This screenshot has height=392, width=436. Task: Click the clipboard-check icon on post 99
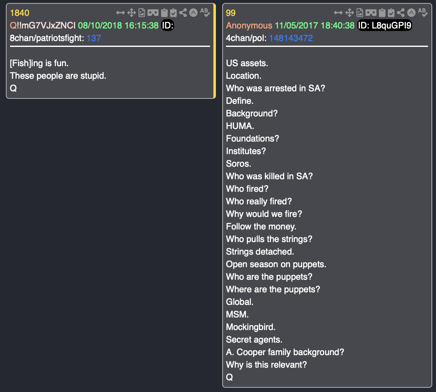coord(391,13)
